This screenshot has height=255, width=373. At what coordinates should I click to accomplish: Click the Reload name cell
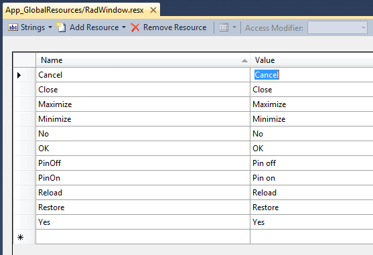(143, 193)
